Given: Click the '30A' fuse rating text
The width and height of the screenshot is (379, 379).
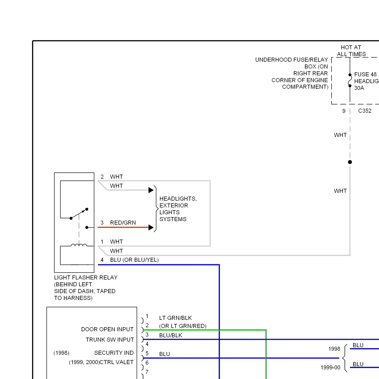Looking at the screenshot, I should coord(359,88).
